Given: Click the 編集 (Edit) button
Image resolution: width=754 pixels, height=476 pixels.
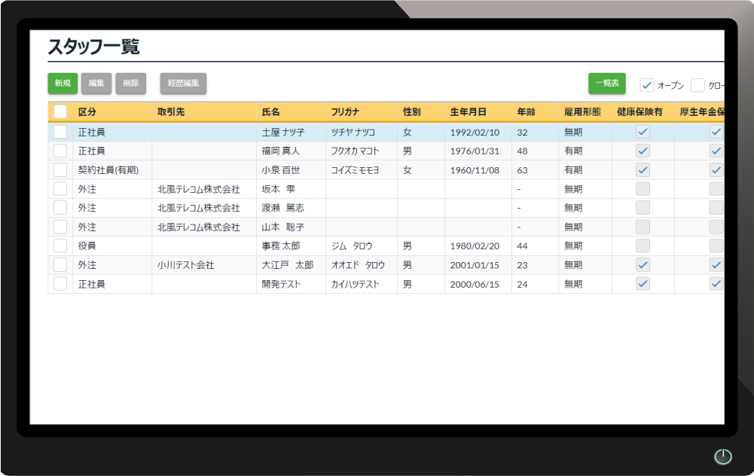Looking at the screenshot, I should pos(96,84).
